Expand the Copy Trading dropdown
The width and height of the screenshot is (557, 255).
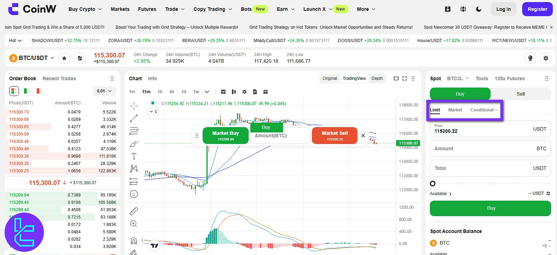tap(213, 9)
